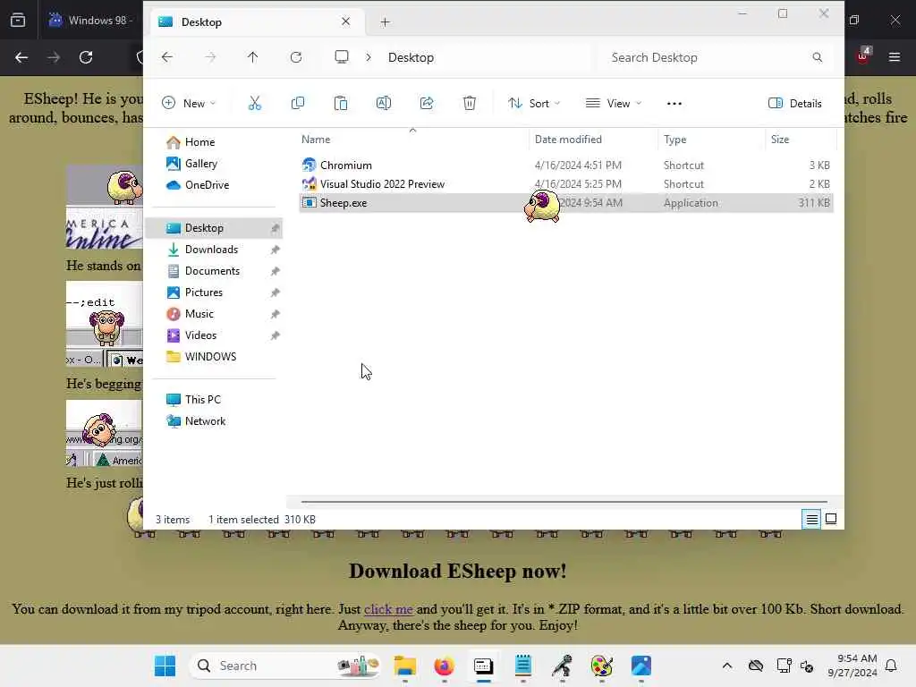The width and height of the screenshot is (916, 687).
Task: Go back in File Explorer
Action: [167, 57]
